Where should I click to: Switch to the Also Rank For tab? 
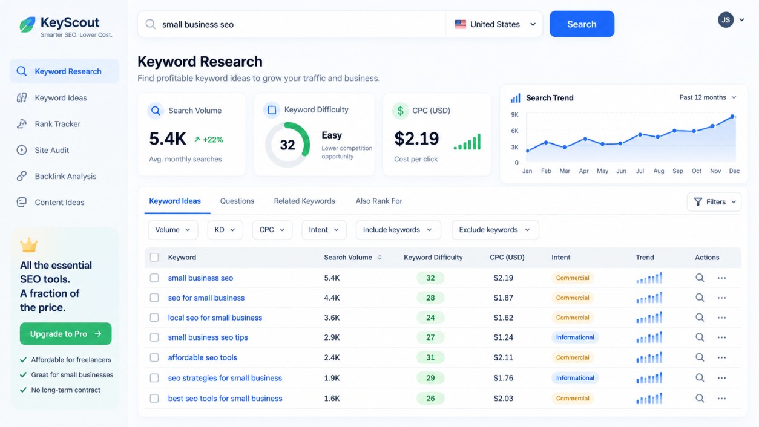pos(379,201)
